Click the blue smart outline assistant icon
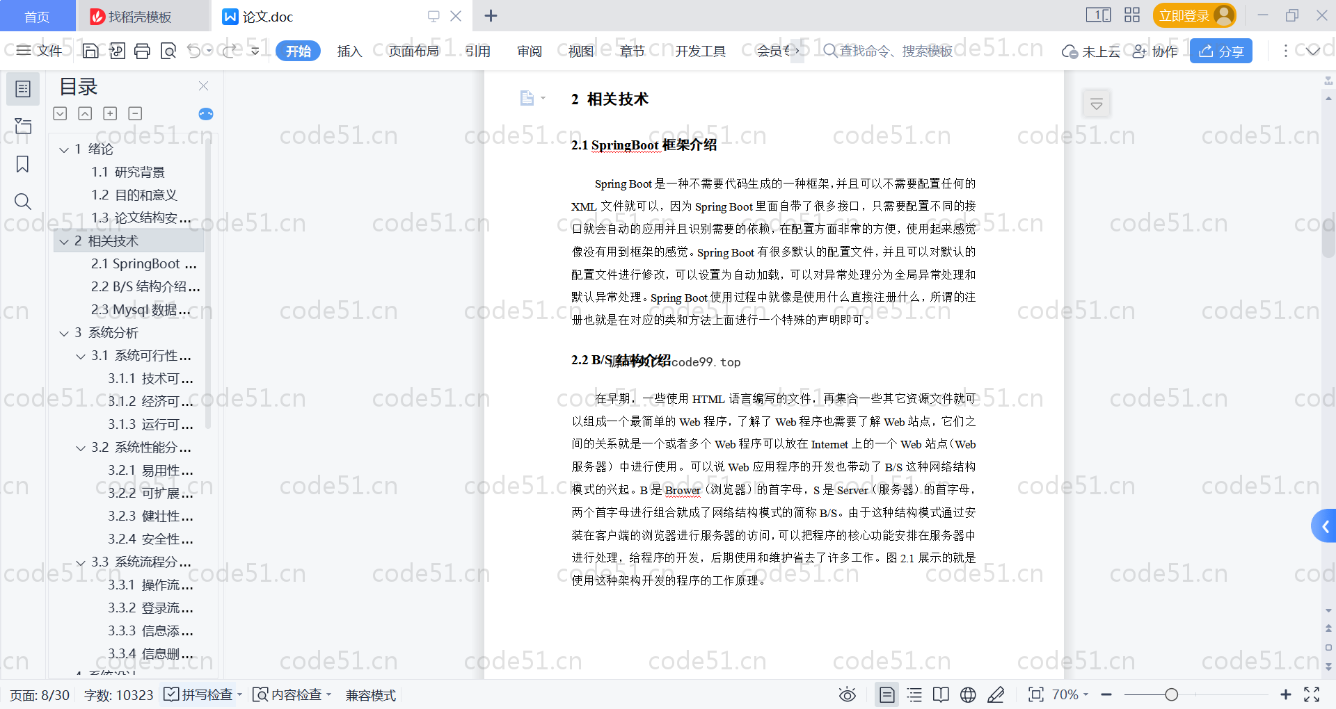 (206, 114)
